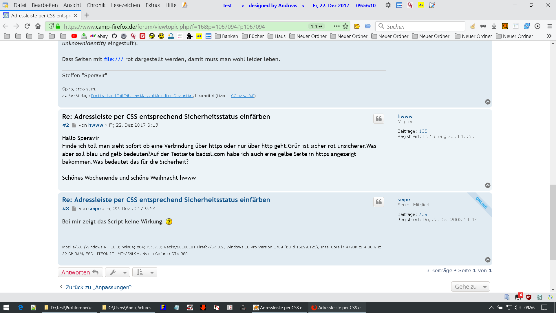Click the quote icon on hwww's post

378,119
